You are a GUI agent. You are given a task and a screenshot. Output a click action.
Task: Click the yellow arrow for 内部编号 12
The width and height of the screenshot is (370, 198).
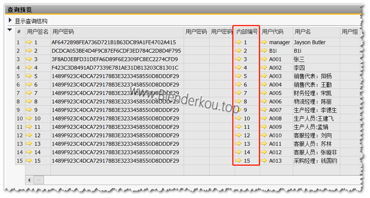pos(238,135)
